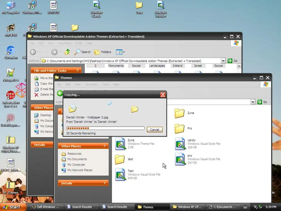Select the candy Visual Style file
The width and height of the screenshot is (281, 211).
click(x=198, y=143)
